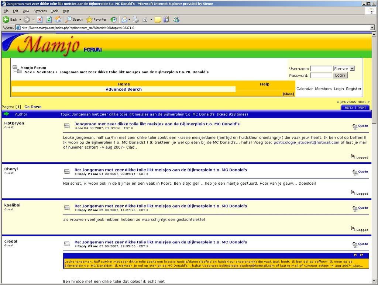
Task: Open the Favorites menu
Action: 40,11
